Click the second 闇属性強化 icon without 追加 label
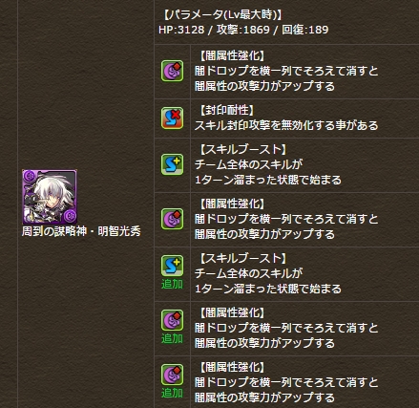Screen dimensions: 419x408 coord(172,219)
